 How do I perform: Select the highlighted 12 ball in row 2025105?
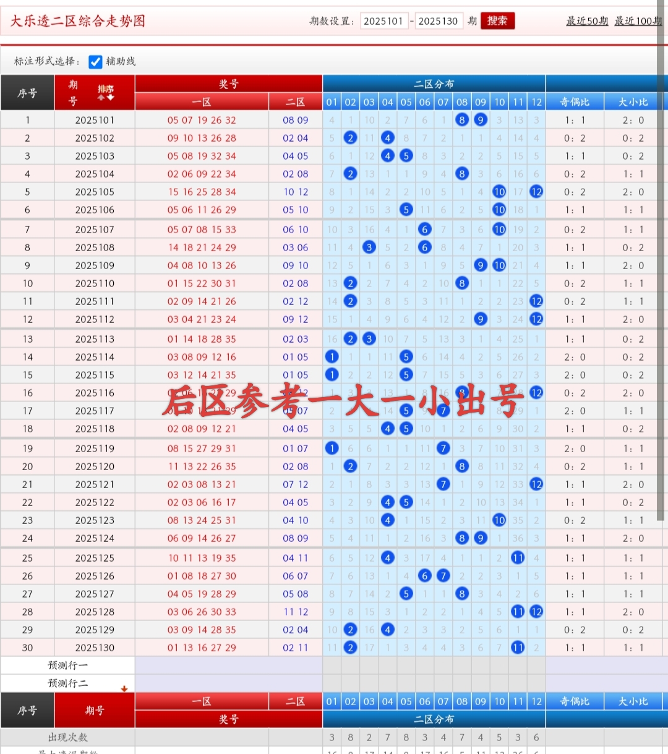[536, 192]
